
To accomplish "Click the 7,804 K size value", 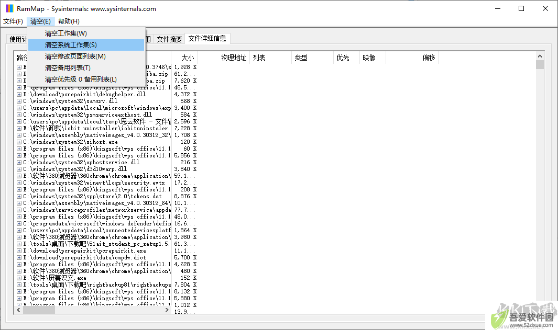I will pyautogui.click(x=185, y=285).
